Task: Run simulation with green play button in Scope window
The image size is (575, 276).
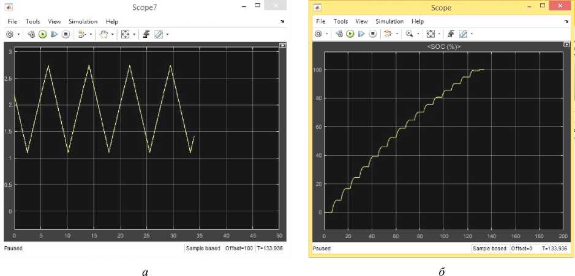Action: point(350,34)
